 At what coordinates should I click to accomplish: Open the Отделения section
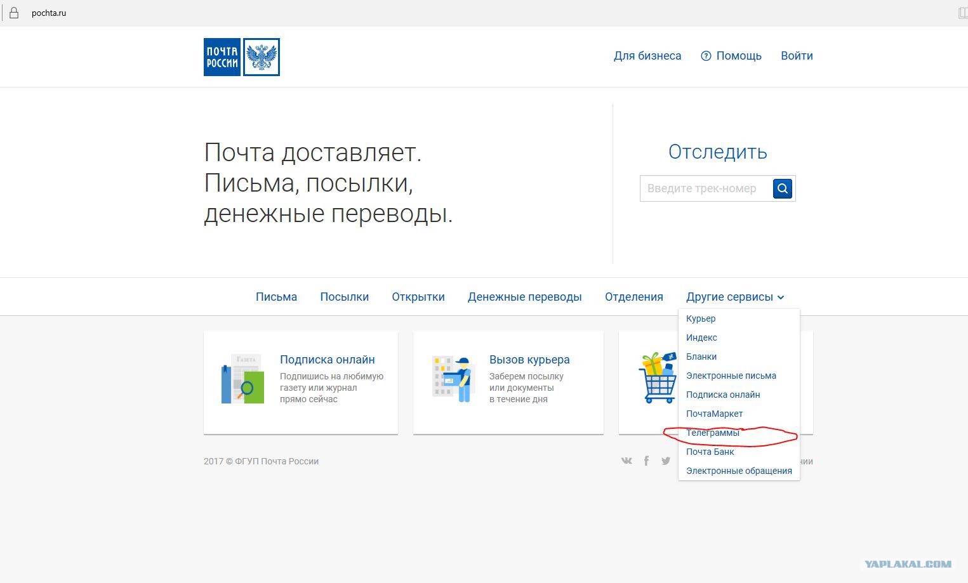pyautogui.click(x=634, y=297)
